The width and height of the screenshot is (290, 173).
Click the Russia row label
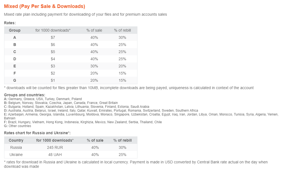pyautogui.click(x=16, y=147)
